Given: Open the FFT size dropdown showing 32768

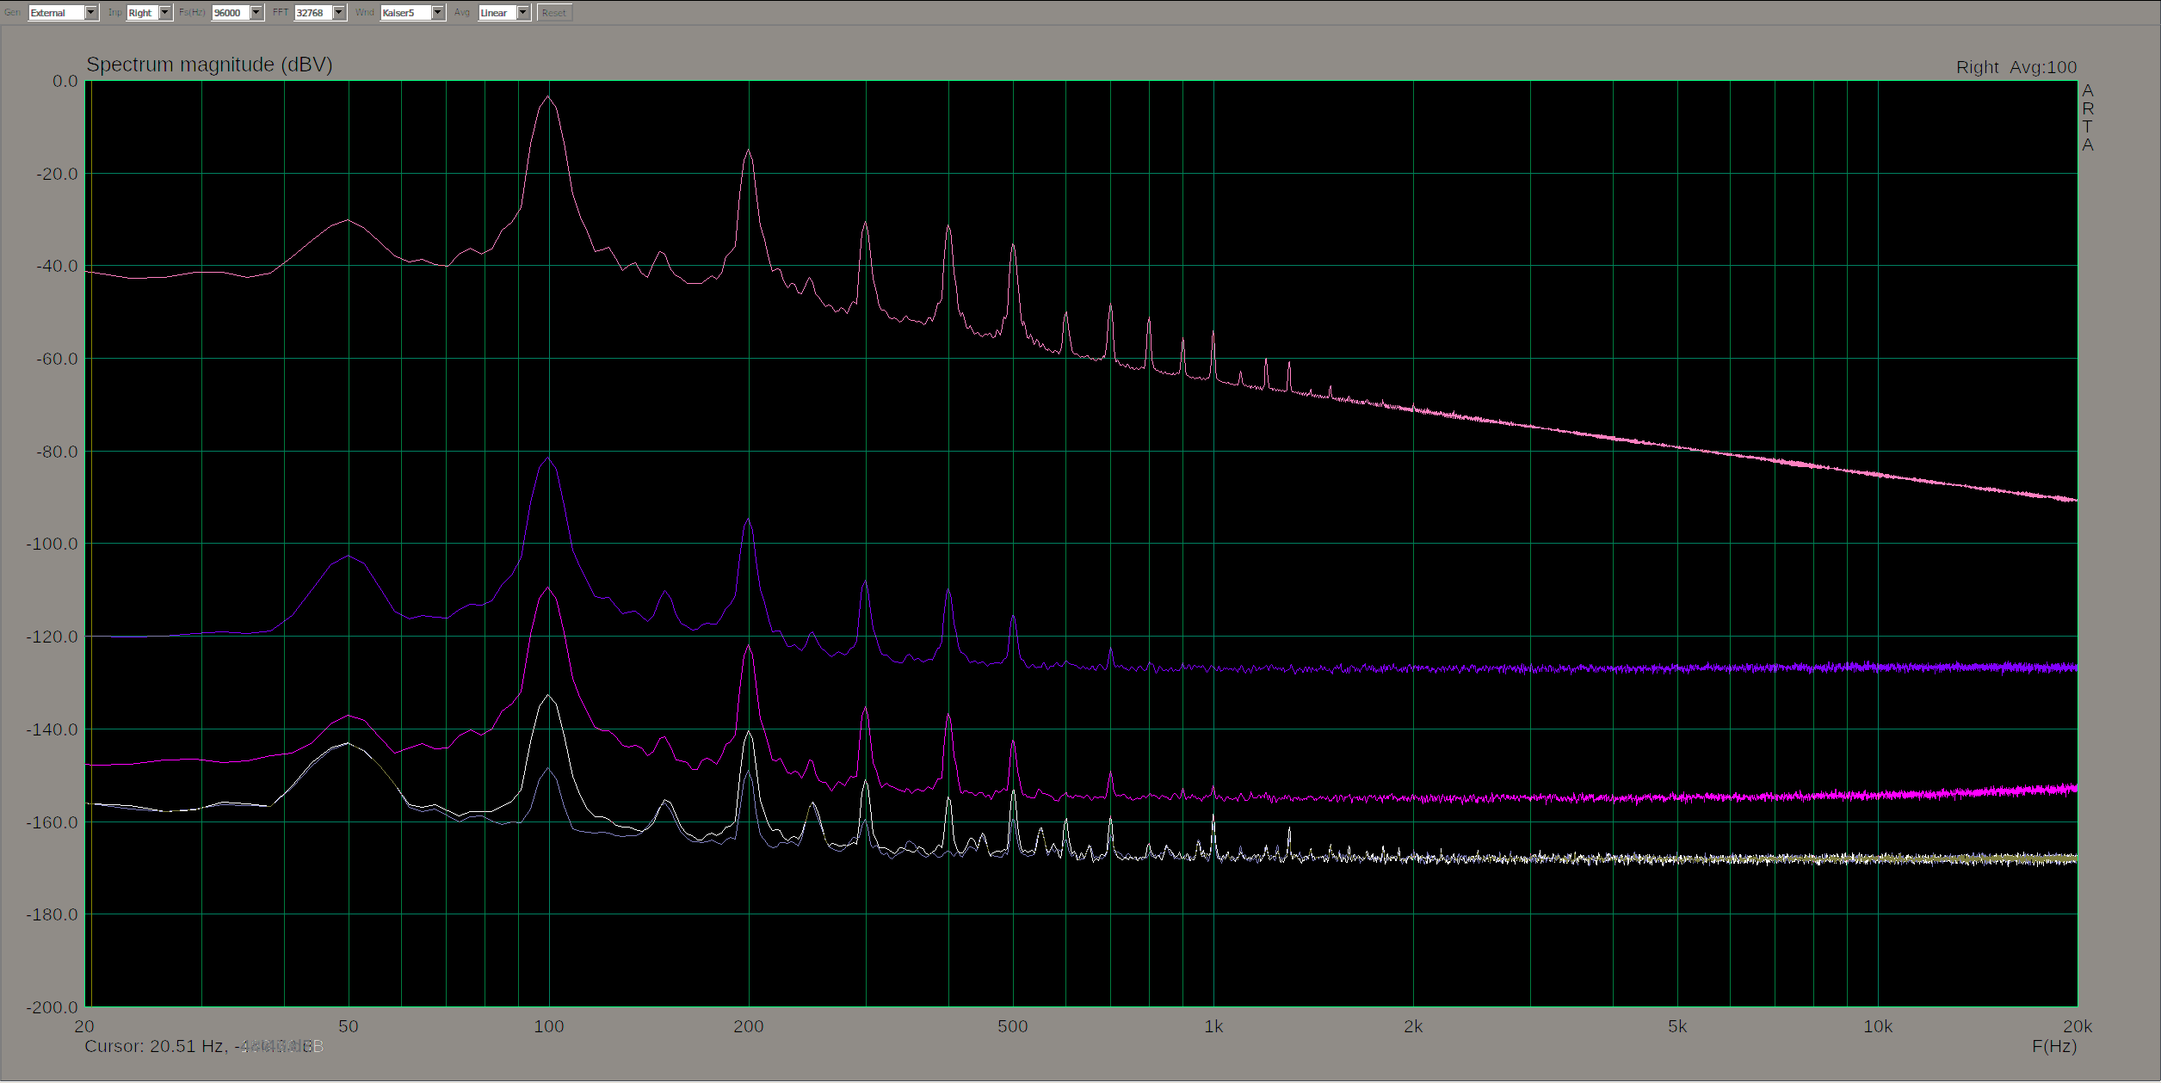Looking at the screenshot, I should (320, 13).
